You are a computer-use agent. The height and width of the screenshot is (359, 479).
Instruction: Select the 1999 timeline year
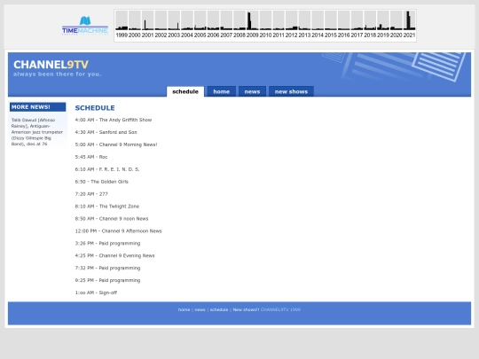click(122, 25)
